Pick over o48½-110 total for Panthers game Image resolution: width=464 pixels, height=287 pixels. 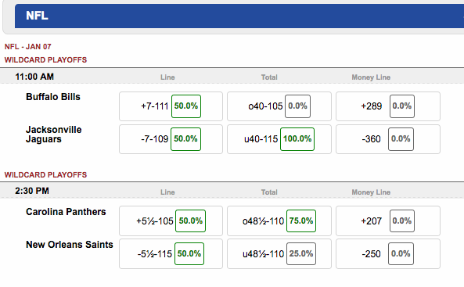click(279, 221)
